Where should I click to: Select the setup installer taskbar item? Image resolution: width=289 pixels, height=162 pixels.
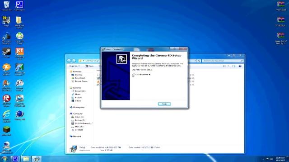tap(37, 159)
